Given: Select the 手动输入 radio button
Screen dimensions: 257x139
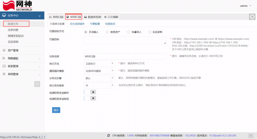Looking at the screenshot, I should coord(86,32).
